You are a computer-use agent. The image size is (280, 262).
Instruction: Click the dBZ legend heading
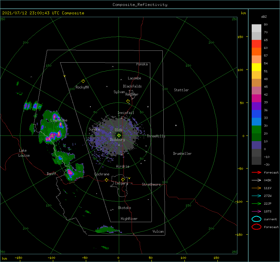click(x=264, y=17)
